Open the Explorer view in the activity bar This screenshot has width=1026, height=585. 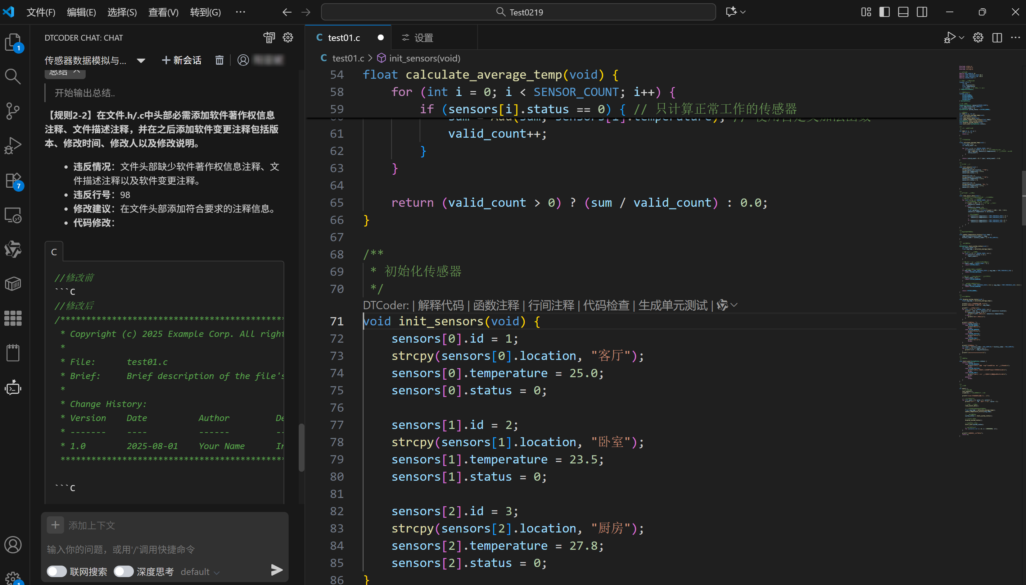[x=13, y=42]
